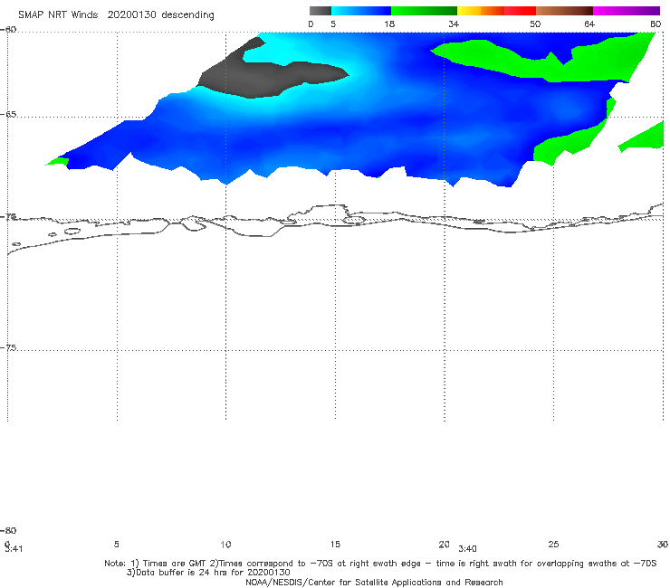The height and width of the screenshot is (588, 670).
Task: Select the date "20200130" in the title
Action: tap(132, 15)
